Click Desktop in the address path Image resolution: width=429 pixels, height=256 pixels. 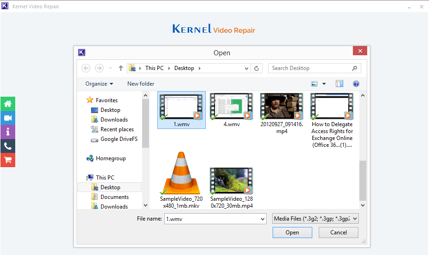pos(184,68)
